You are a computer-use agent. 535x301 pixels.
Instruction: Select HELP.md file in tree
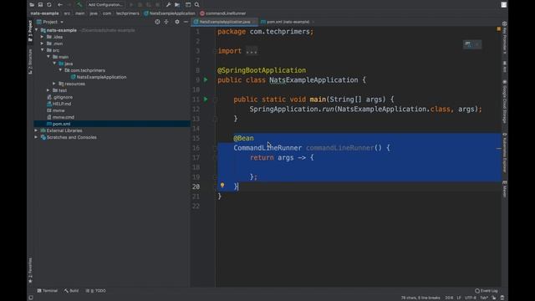(x=59, y=104)
